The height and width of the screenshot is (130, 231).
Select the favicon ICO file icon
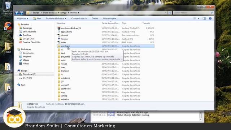[x=59, y=39]
